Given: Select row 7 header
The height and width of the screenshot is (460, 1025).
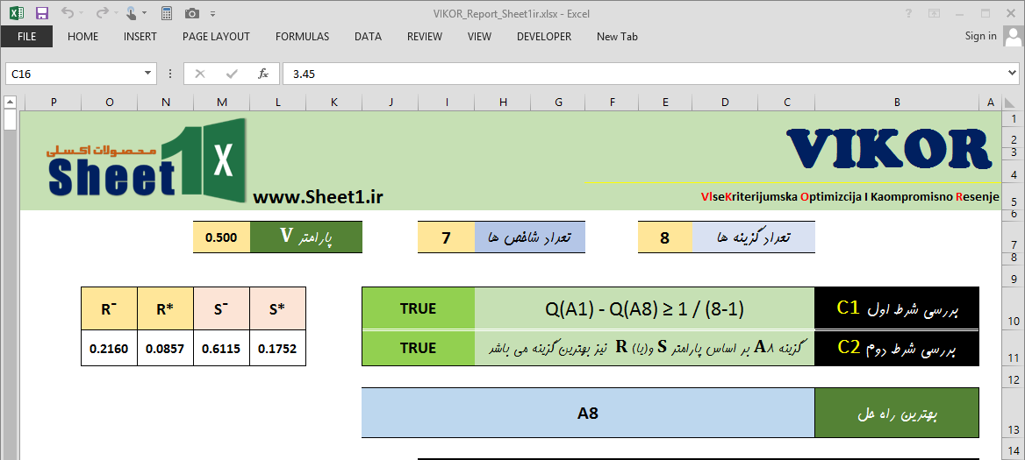Looking at the screenshot, I should [x=1013, y=237].
